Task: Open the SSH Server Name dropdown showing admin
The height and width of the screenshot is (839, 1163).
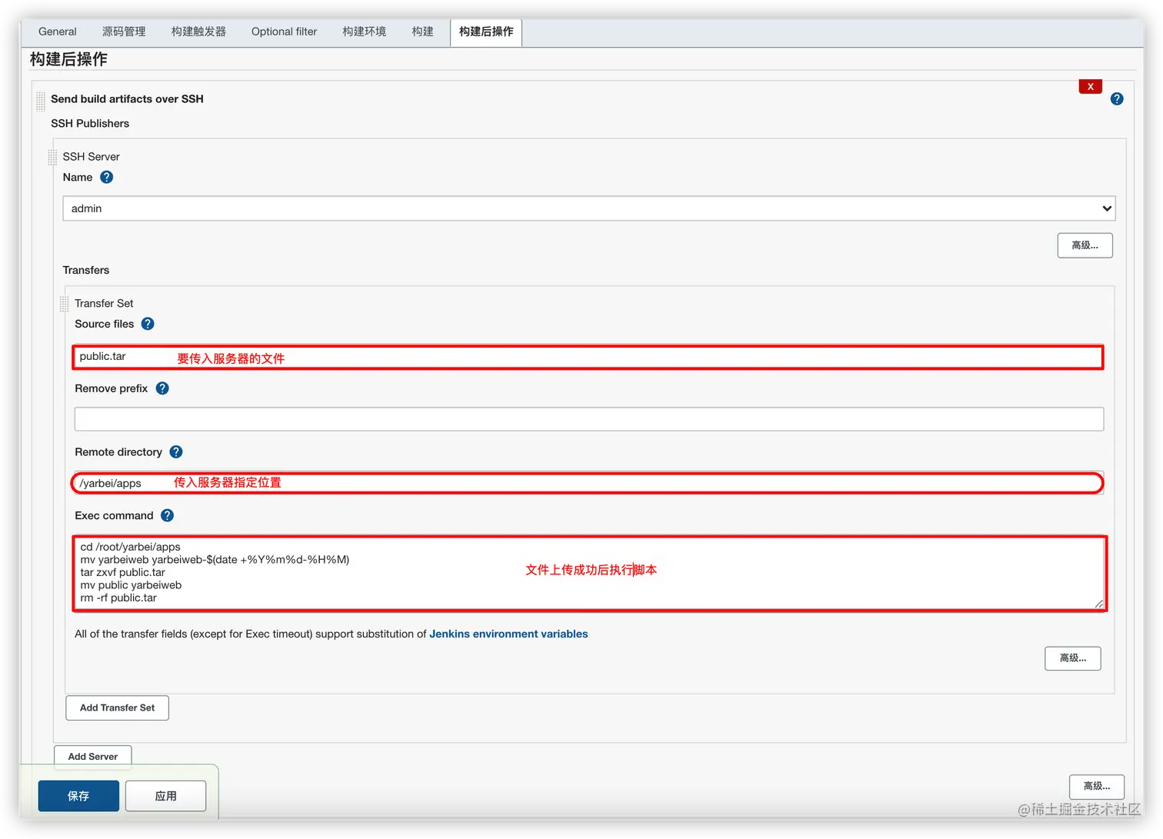Action: tap(589, 208)
